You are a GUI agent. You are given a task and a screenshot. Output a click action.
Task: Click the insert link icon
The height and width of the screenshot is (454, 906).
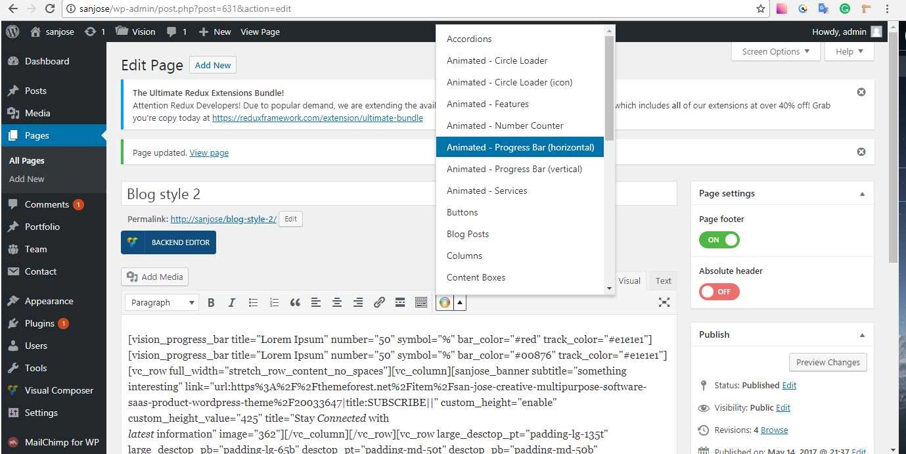click(379, 302)
